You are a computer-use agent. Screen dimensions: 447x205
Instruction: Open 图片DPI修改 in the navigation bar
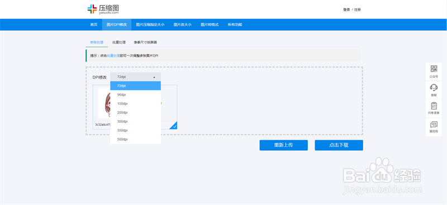[x=117, y=25]
